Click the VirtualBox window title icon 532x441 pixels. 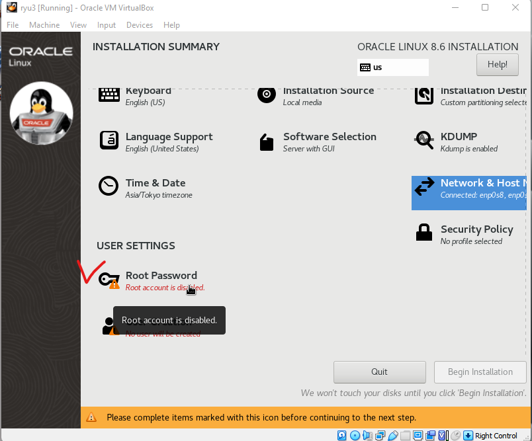point(11,7)
